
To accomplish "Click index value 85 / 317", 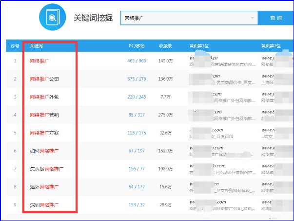I will (x=137, y=115).
